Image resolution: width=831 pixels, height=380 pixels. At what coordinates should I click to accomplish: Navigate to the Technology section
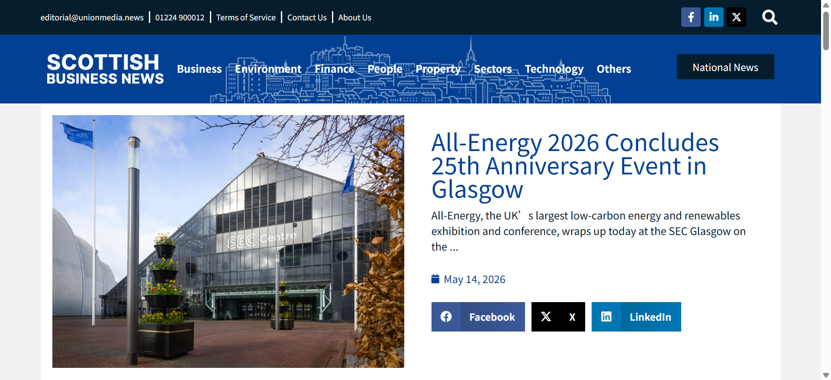point(554,69)
